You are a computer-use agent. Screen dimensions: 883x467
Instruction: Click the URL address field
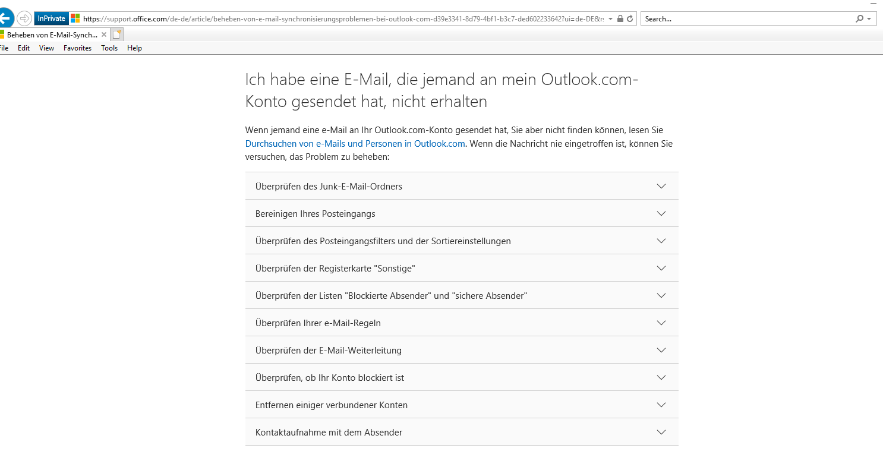(x=343, y=19)
